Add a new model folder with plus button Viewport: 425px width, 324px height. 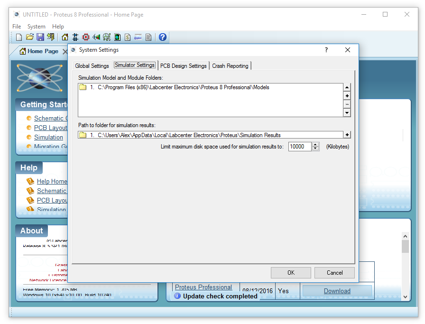tap(347, 96)
